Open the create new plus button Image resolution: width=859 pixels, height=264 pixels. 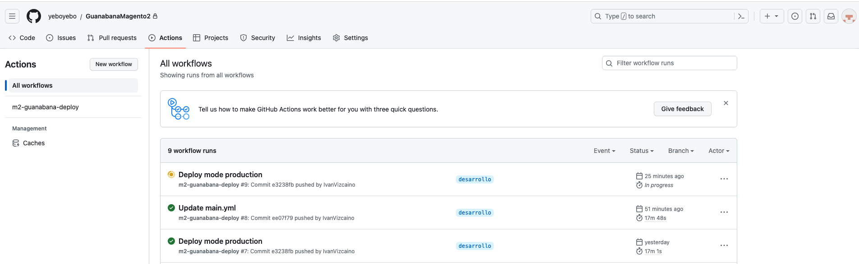tap(772, 16)
